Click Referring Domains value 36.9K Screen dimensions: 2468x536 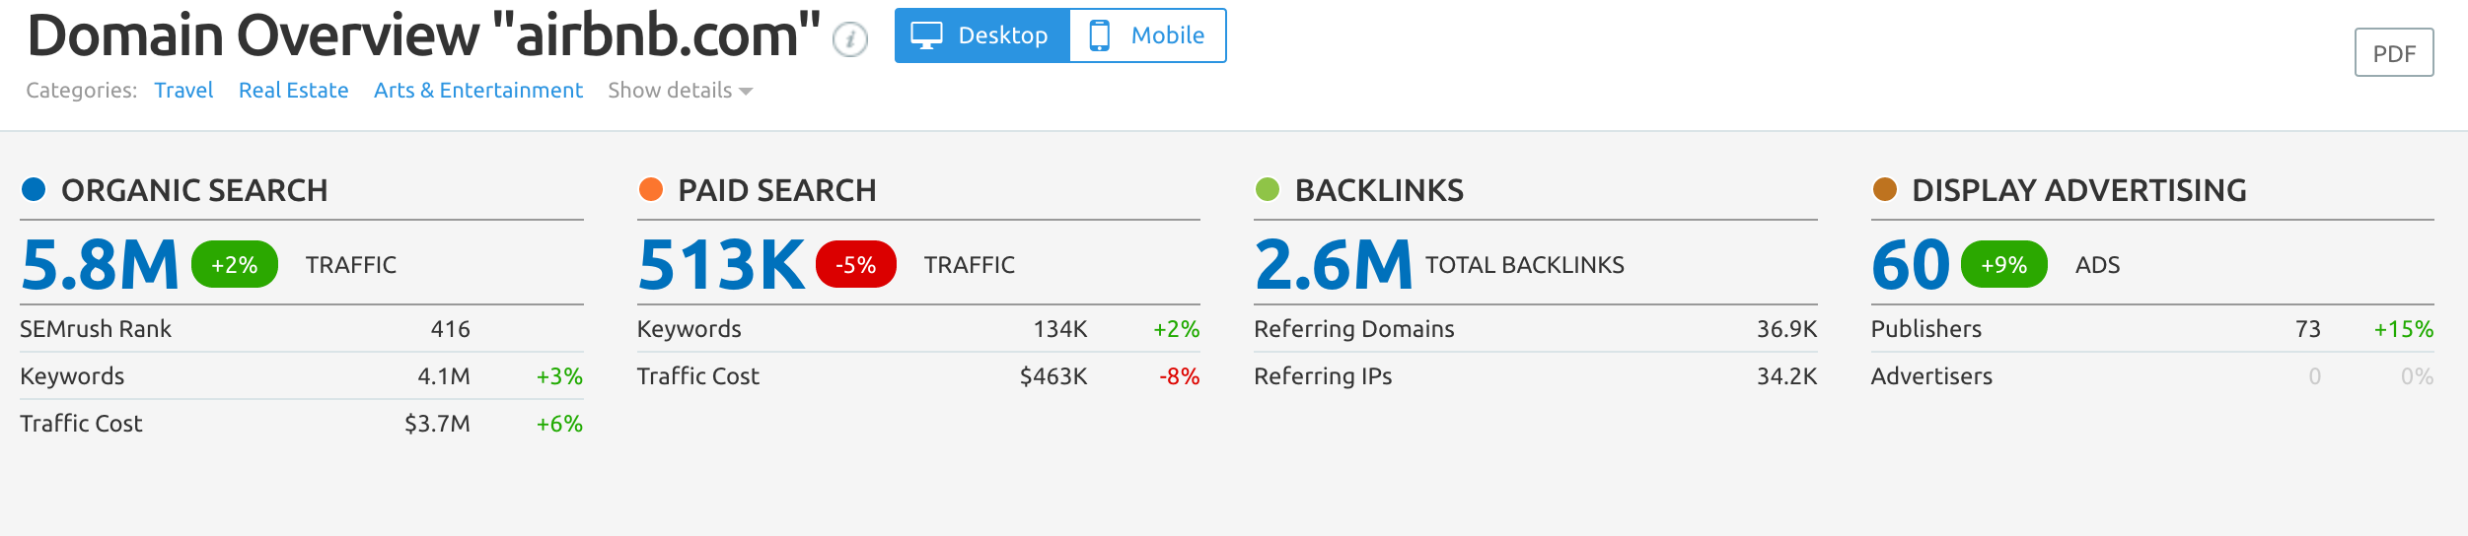point(1786,329)
